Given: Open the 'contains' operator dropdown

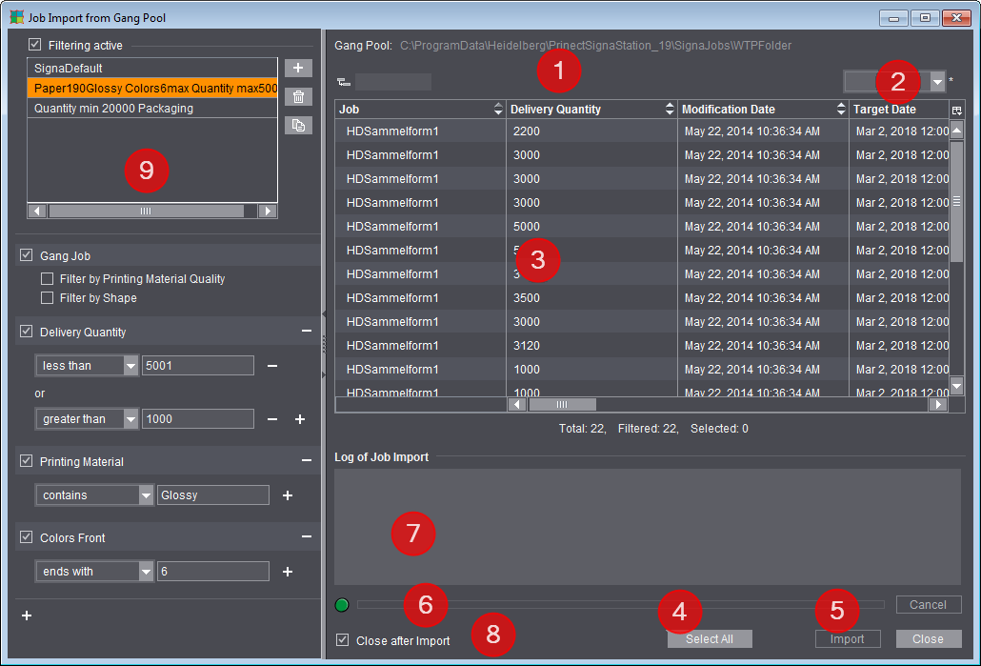Looking at the screenshot, I should (146, 495).
